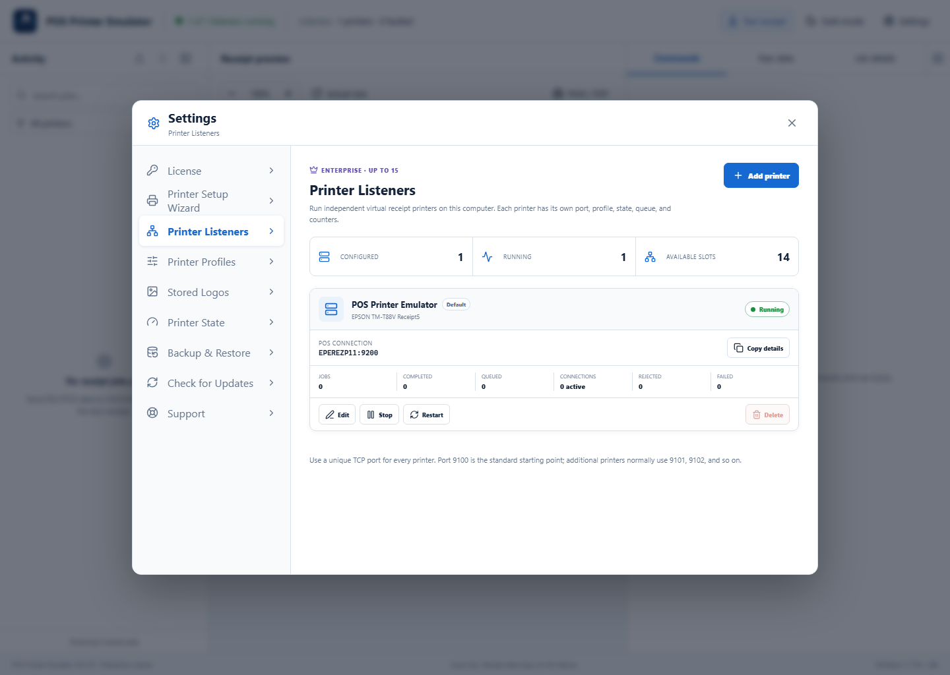Click the Default badge on printer card

click(456, 305)
